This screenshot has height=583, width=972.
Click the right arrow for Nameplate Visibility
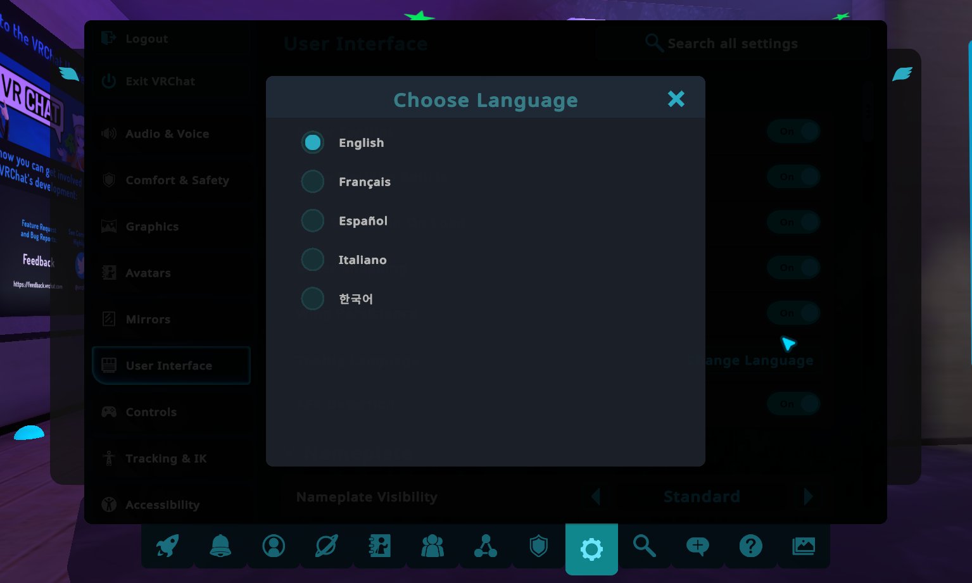[808, 496]
